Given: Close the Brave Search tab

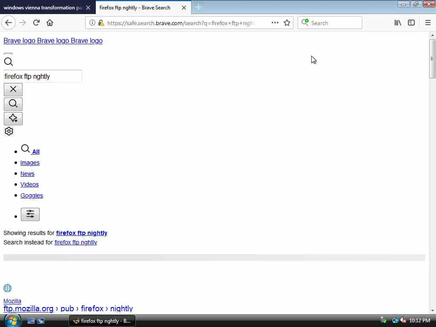Looking at the screenshot, I should coord(184,8).
